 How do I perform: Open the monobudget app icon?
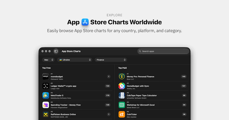[46, 76]
